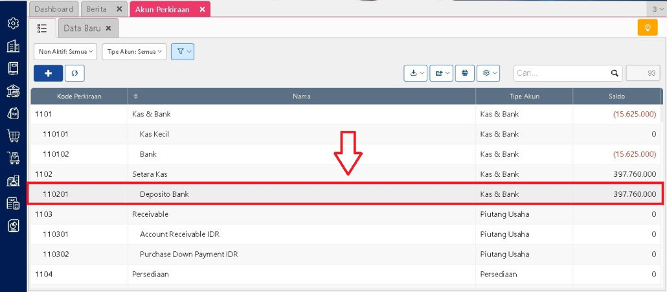This screenshot has height=292, width=667.
Task: Click the shopping cart sidebar icon
Action: [x=13, y=136]
